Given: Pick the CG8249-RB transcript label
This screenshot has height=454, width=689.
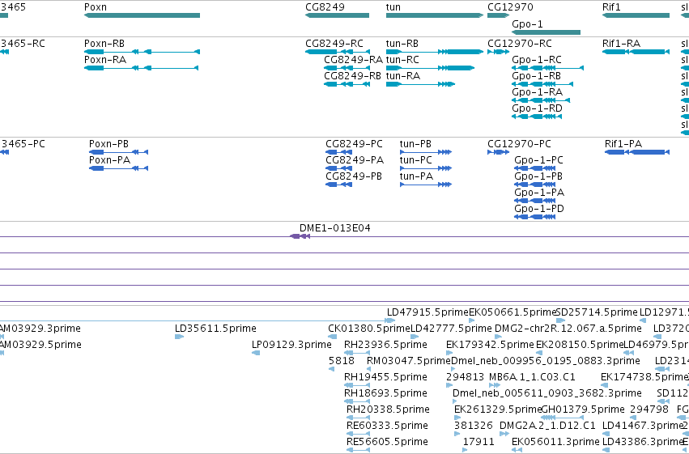Looking at the screenshot, I should coord(352,76).
